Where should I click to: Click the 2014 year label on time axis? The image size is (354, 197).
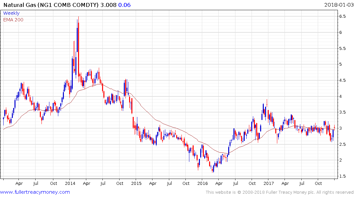point(70,184)
